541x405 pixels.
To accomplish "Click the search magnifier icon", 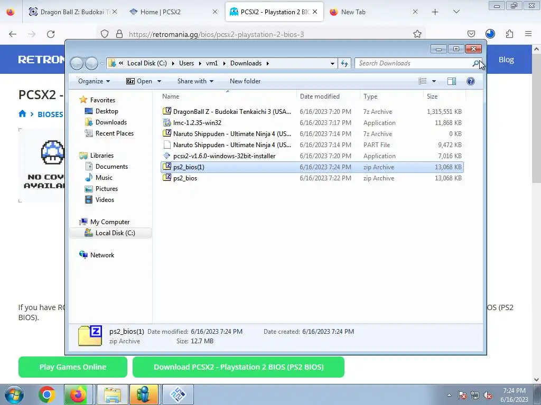I will click(476, 63).
